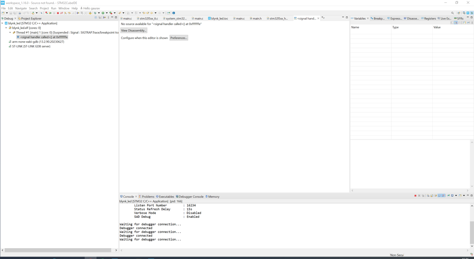Click the Open Perspective icon at top right
The height and width of the screenshot is (259, 474).
pyautogui.click(x=459, y=13)
